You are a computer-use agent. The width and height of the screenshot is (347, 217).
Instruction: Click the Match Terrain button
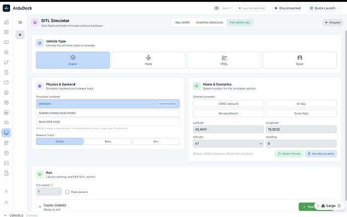[x=289, y=154]
